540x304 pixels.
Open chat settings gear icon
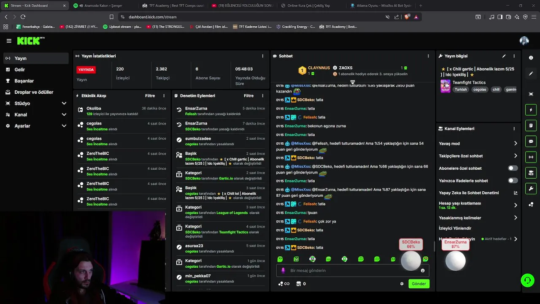point(402,284)
